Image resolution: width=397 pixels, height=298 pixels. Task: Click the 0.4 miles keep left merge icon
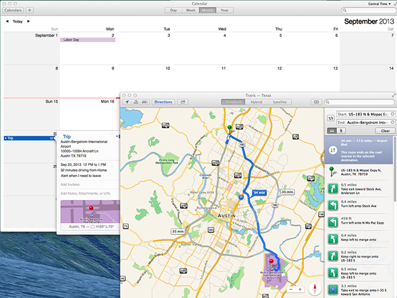pos(332,239)
